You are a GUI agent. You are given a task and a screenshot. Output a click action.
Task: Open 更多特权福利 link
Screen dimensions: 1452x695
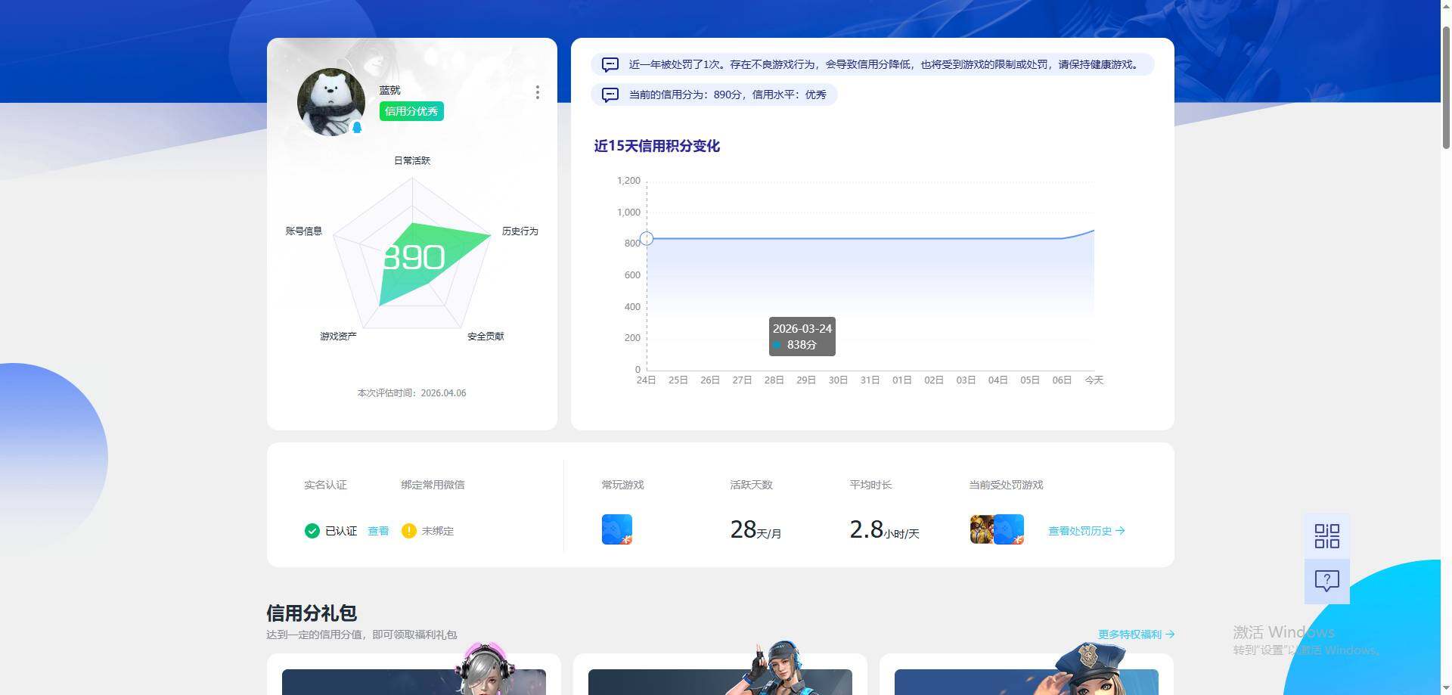(1136, 634)
